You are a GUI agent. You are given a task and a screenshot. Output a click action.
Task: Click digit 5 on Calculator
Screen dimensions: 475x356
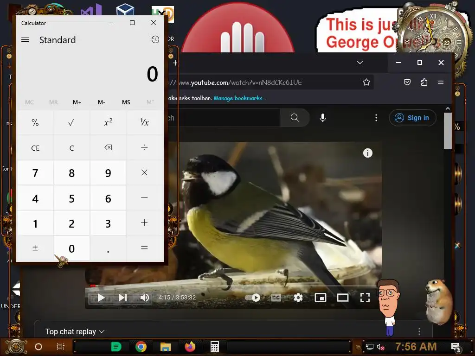click(71, 198)
